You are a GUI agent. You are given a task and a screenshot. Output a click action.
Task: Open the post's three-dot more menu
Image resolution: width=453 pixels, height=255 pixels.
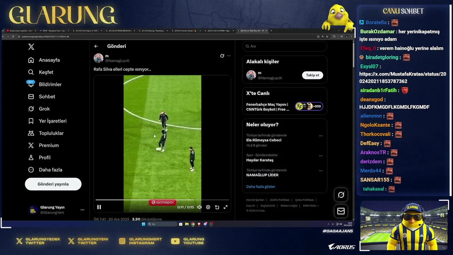tap(229, 56)
